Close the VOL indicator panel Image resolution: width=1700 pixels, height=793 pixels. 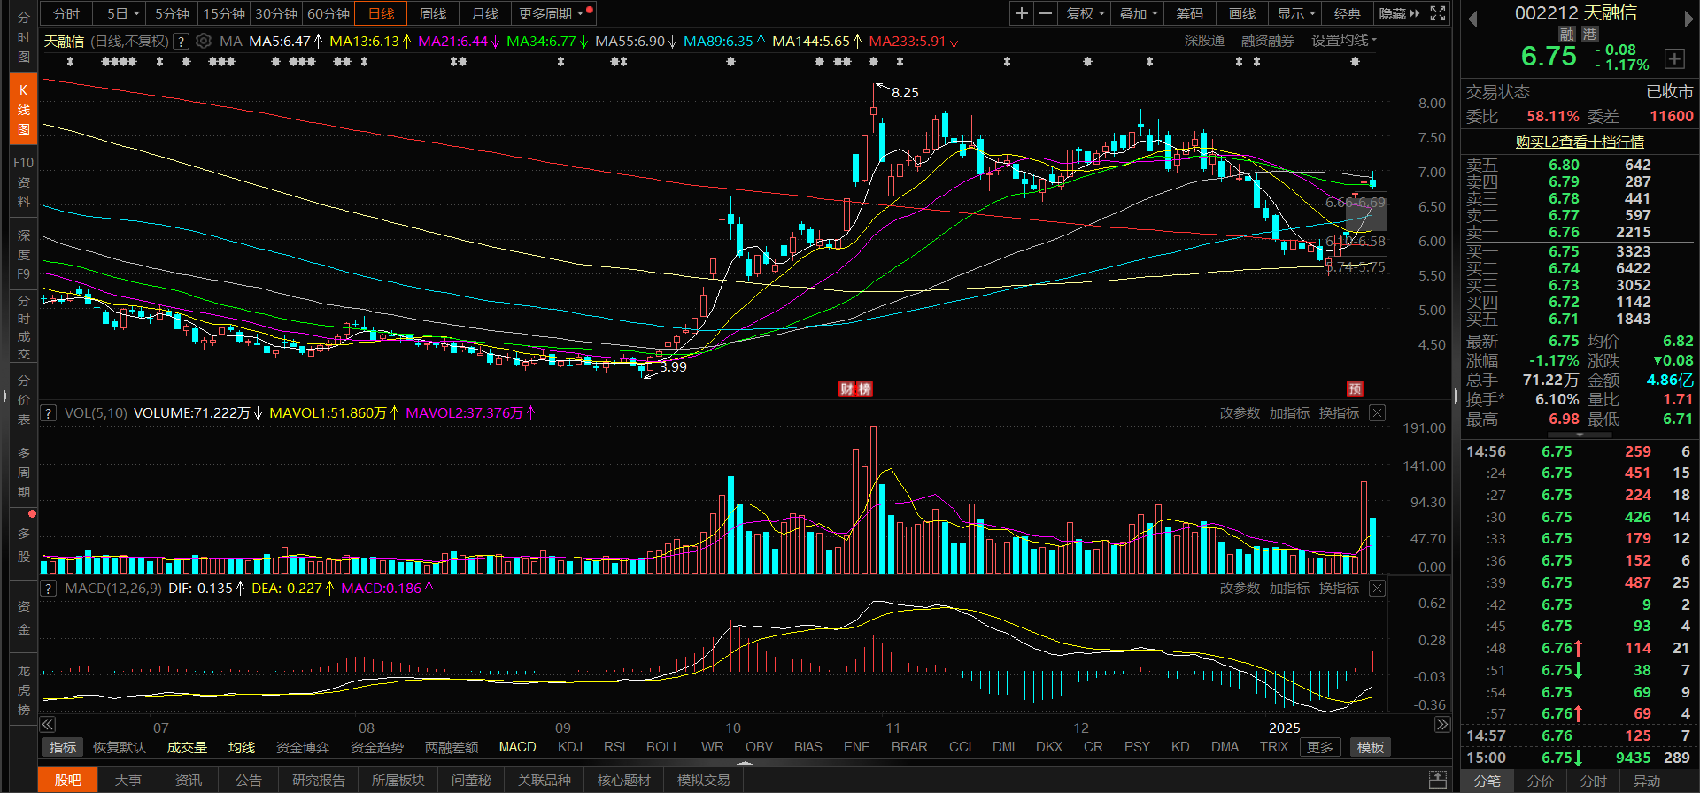(x=1377, y=413)
